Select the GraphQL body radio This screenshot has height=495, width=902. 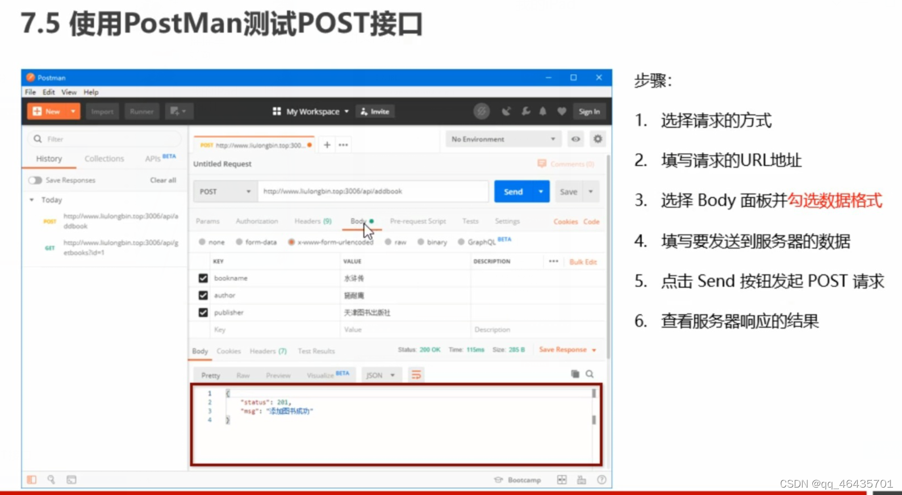coord(461,242)
